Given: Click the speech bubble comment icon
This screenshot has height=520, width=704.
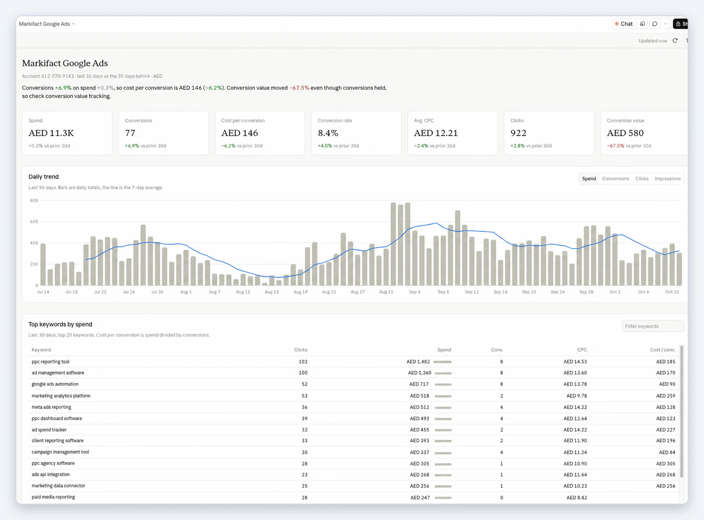Looking at the screenshot, I should 655,24.
